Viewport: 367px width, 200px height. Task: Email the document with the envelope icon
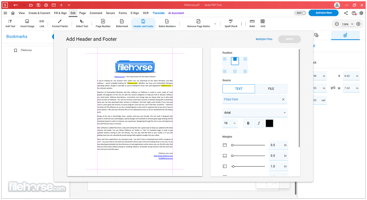click(54, 5)
